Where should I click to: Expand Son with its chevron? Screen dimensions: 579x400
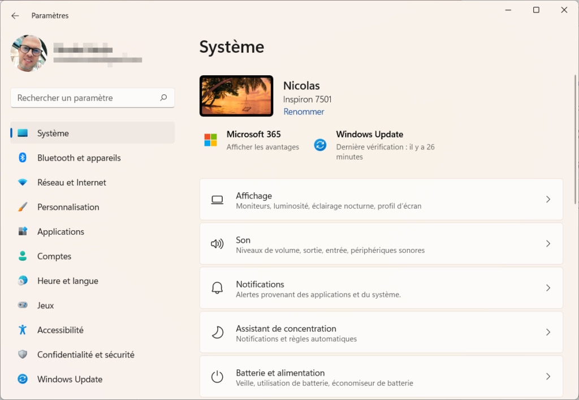point(548,244)
